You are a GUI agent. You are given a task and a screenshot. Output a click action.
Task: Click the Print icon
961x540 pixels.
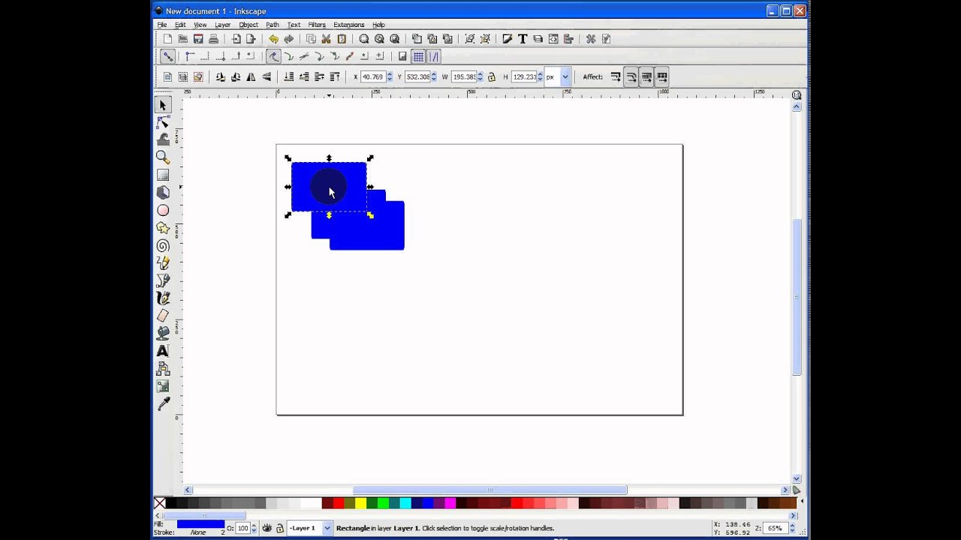pyautogui.click(x=213, y=39)
